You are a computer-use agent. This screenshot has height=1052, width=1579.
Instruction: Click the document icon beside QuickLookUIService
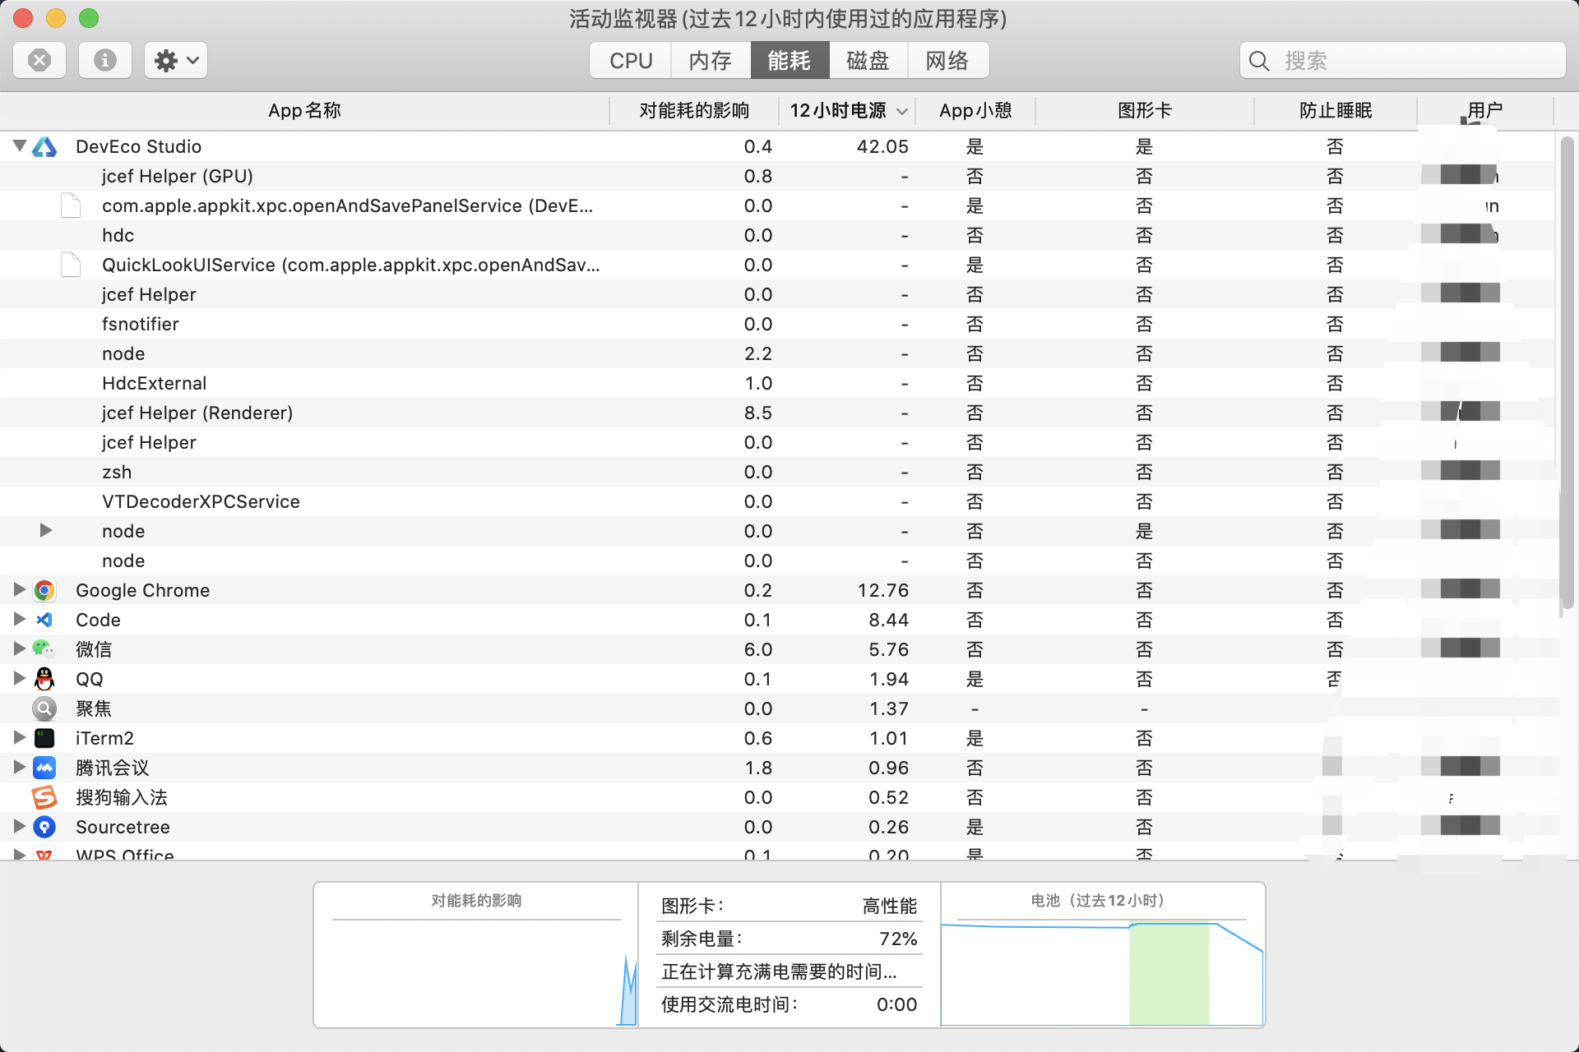71,265
